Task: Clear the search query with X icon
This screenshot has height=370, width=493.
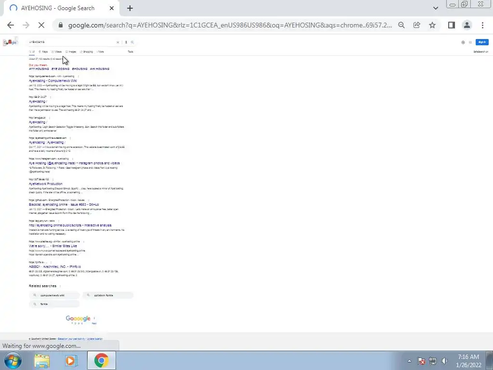Action: click(118, 42)
